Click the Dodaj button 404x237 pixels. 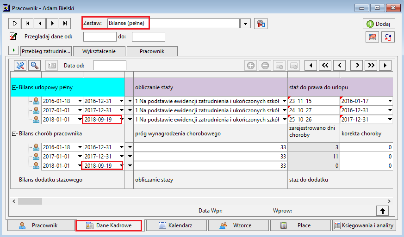(x=379, y=24)
